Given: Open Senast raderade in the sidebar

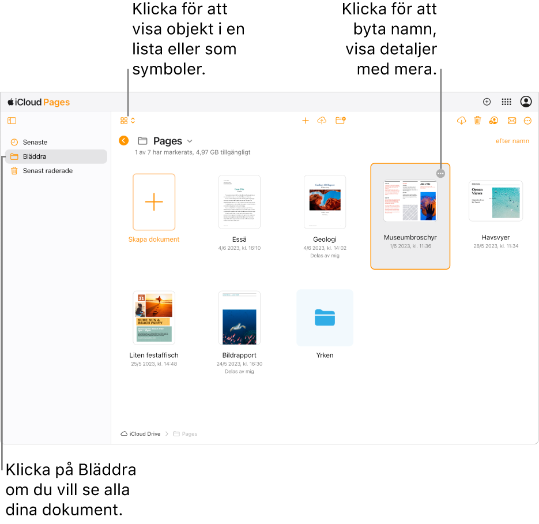Looking at the screenshot, I should (x=56, y=171).
